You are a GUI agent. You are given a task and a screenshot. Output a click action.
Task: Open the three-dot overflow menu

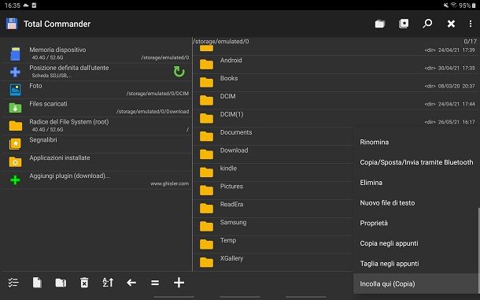click(x=471, y=24)
